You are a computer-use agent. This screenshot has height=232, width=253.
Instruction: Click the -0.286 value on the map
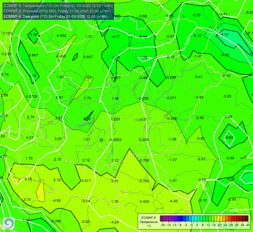[171, 77]
